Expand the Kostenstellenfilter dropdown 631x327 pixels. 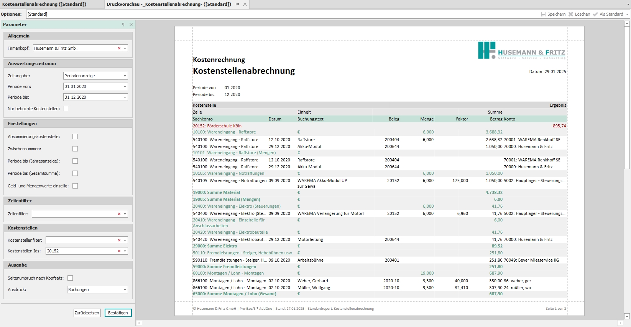coord(125,240)
